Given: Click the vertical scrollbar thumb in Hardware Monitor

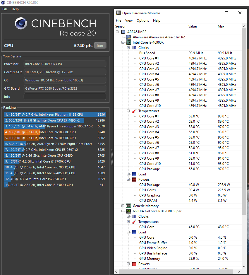Looking at the screenshot, I should 244,121.
